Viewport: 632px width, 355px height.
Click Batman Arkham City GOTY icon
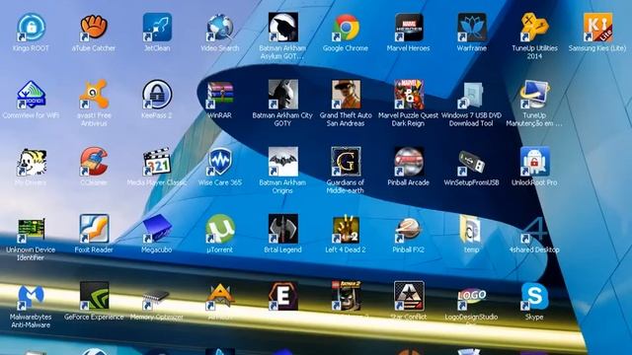tap(283, 95)
